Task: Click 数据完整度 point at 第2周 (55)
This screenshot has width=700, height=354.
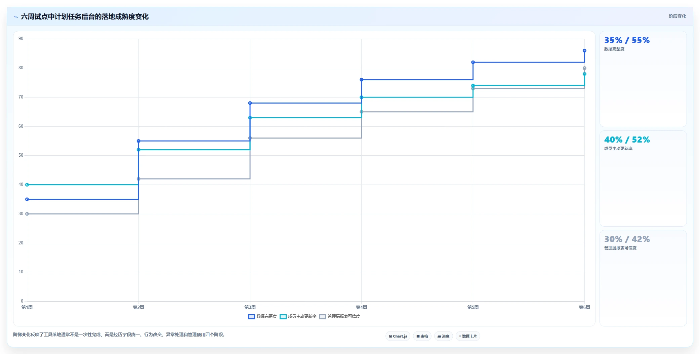Action: click(x=138, y=141)
